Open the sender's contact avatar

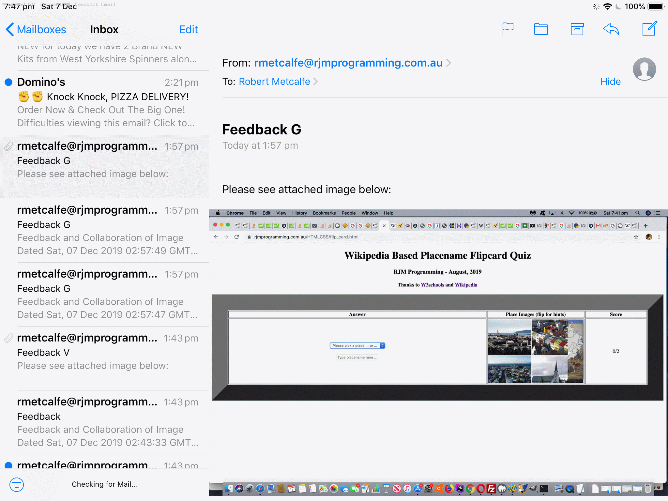click(644, 69)
